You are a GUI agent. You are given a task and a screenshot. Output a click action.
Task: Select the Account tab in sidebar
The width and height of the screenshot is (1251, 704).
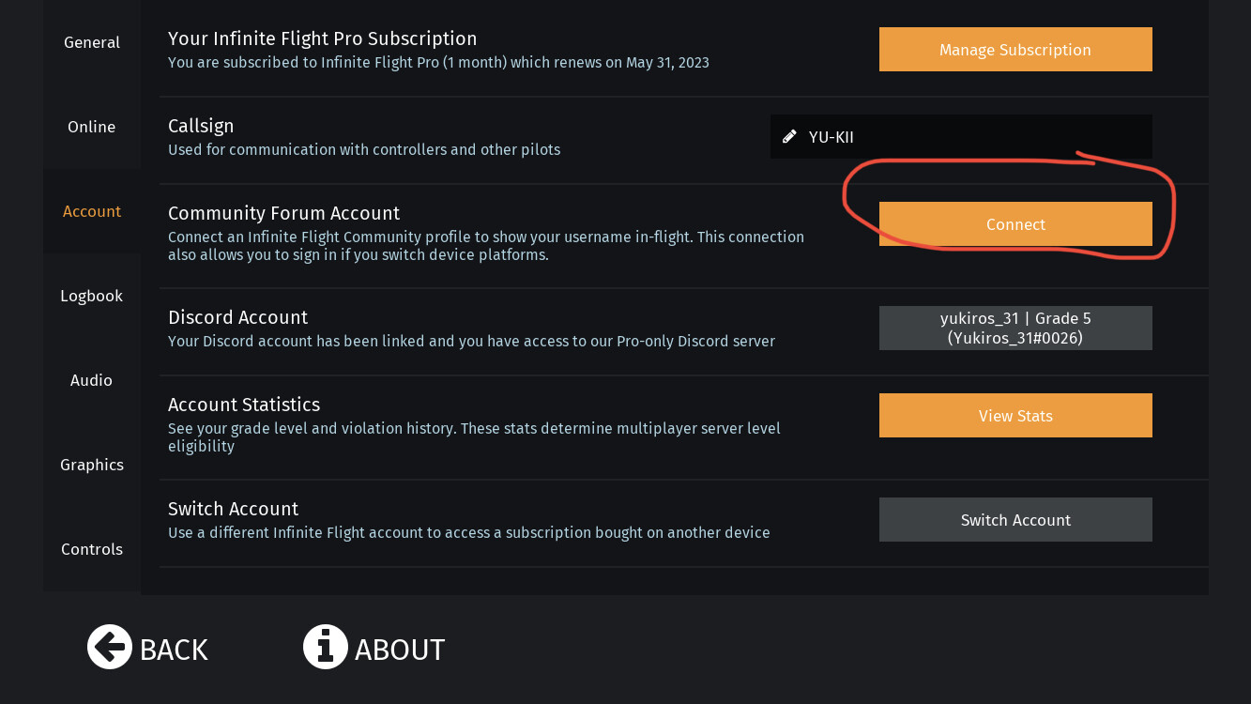(92, 211)
